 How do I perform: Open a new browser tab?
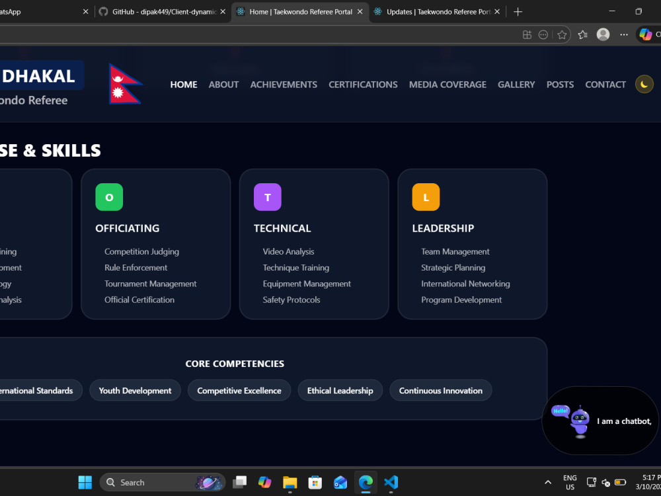pyautogui.click(x=518, y=12)
